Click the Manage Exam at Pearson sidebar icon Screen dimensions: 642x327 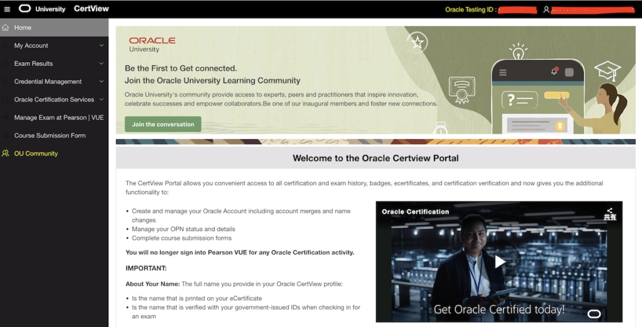[6, 117]
